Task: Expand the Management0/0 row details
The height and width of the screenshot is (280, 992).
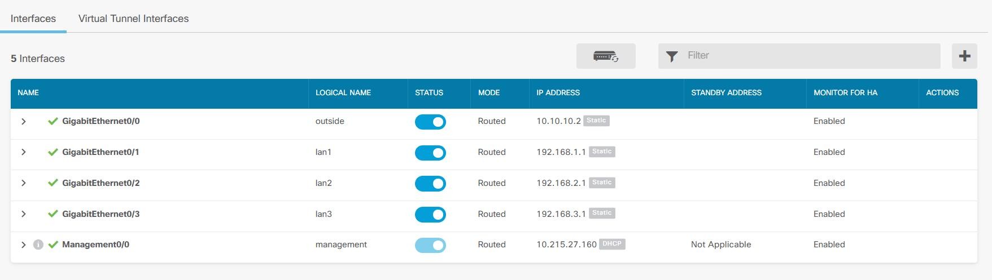Action: click(x=24, y=245)
